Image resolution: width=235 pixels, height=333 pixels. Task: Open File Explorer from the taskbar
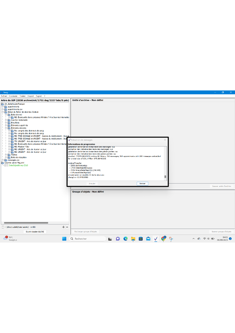tap(133, 239)
